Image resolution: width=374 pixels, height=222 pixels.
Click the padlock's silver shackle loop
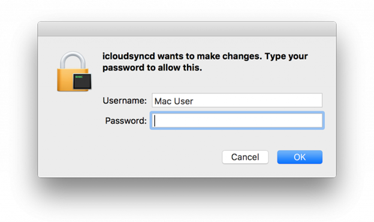click(x=73, y=60)
